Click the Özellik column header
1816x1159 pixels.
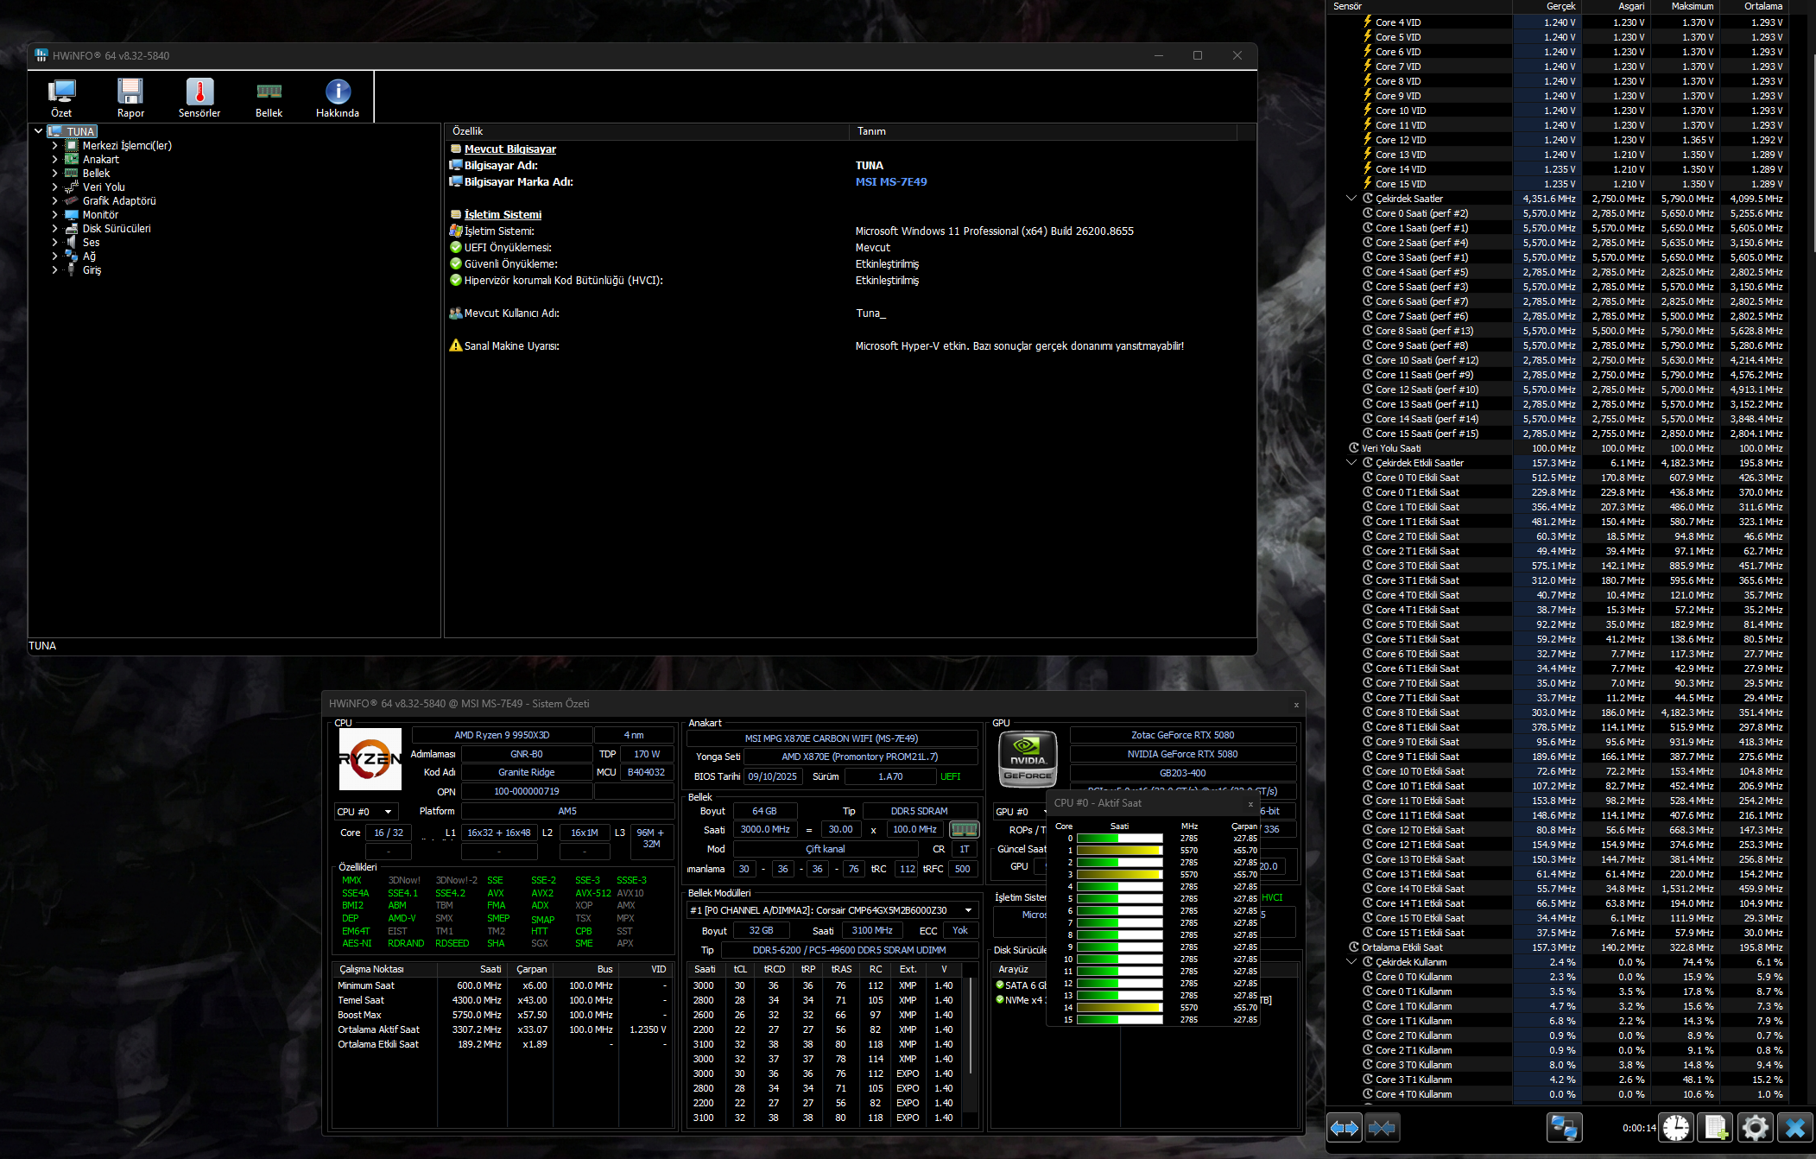648,131
